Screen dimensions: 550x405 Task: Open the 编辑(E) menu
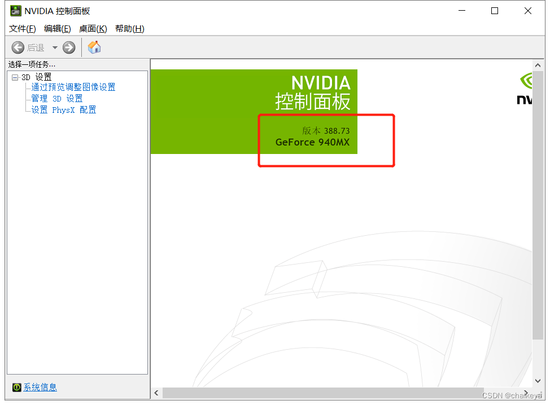(58, 29)
